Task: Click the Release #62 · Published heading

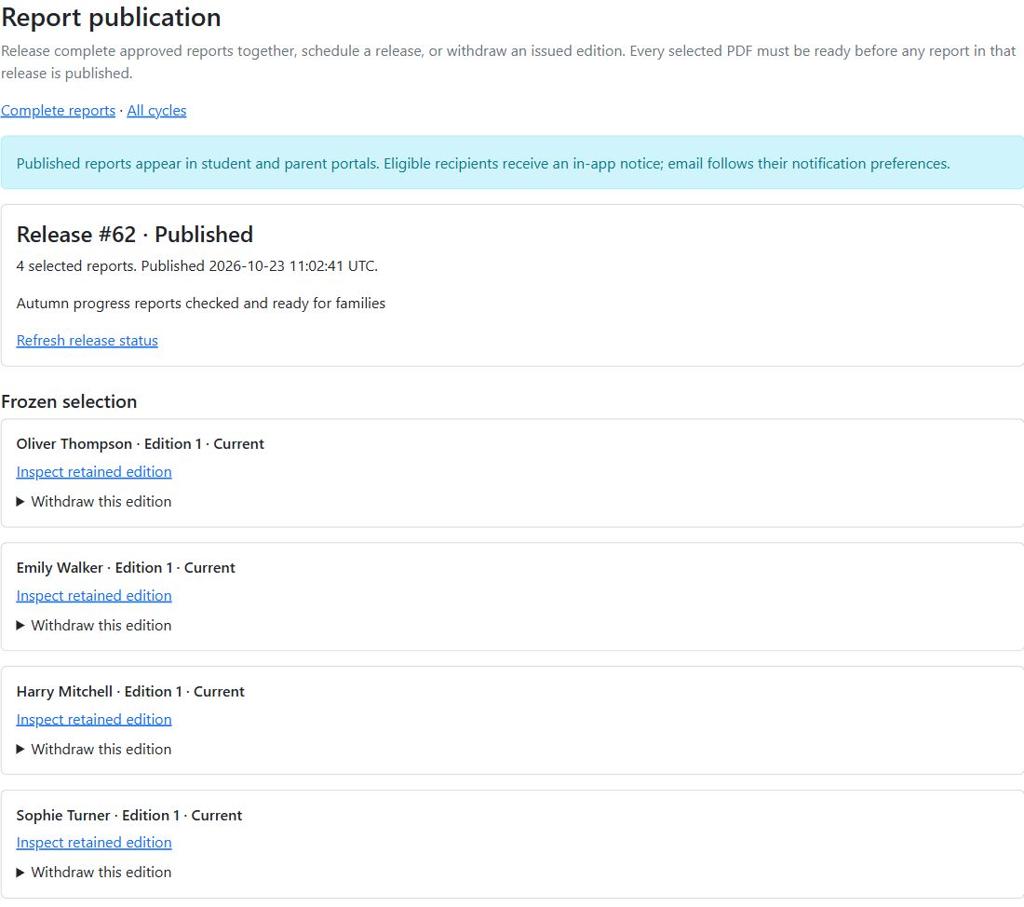Action: (135, 235)
